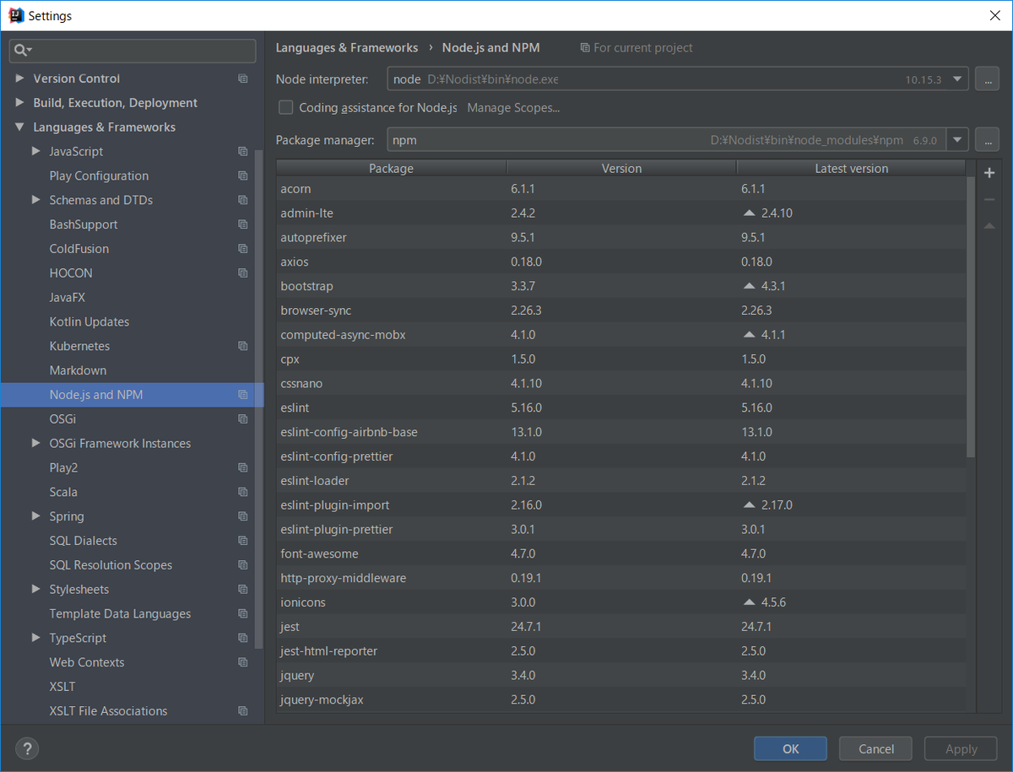
Task: Click the project copy icon beside BashSupport
Action: (x=243, y=224)
